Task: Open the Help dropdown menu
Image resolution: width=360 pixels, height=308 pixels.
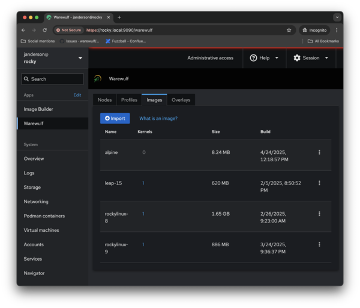Action: pos(264,58)
